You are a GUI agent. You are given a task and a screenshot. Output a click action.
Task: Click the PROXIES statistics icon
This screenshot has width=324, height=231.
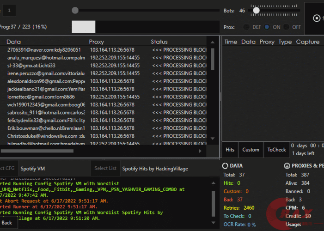point(288,165)
